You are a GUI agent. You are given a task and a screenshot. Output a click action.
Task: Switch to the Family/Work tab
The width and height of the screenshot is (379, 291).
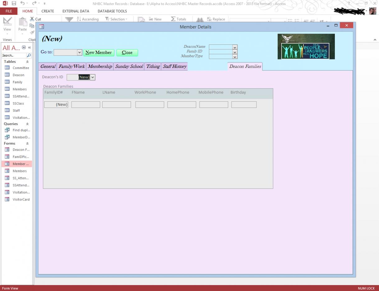pyautogui.click(x=72, y=67)
